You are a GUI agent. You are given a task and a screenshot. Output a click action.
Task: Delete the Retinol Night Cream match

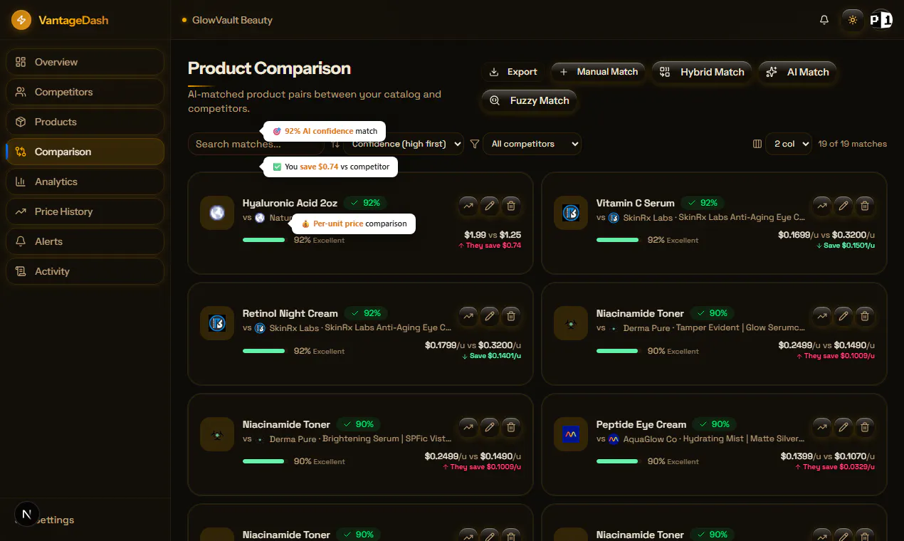(510, 316)
